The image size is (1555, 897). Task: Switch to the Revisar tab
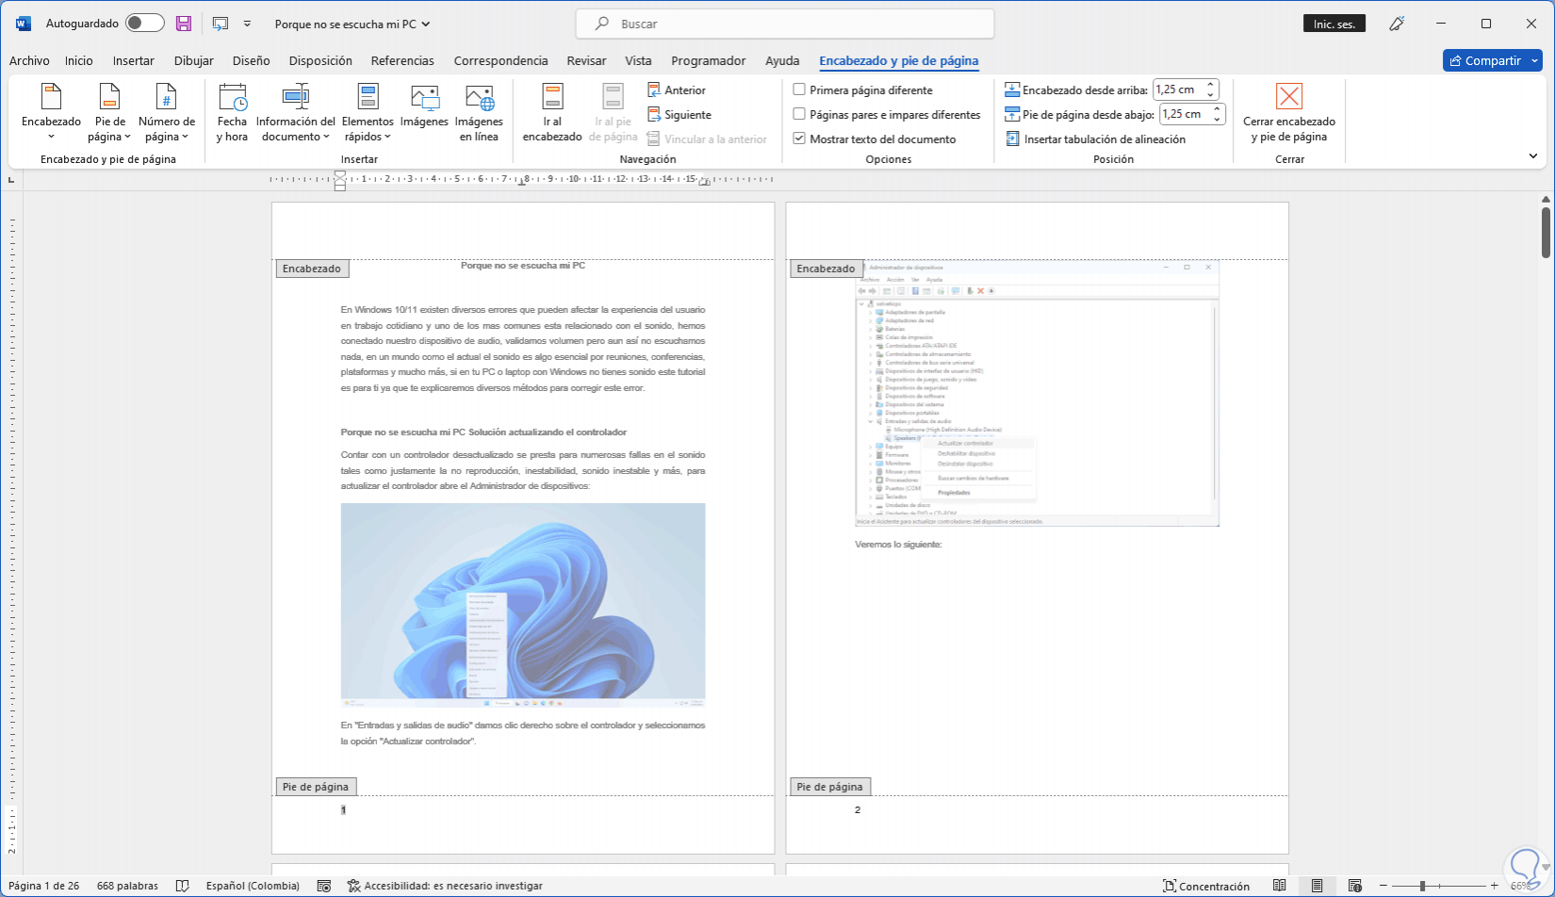(x=586, y=60)
